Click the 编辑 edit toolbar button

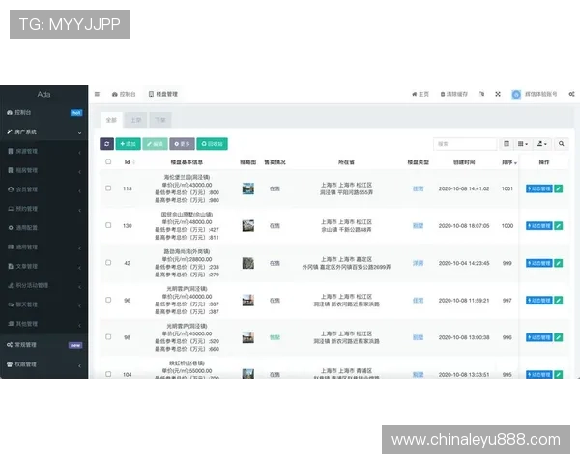coord(155,144)
